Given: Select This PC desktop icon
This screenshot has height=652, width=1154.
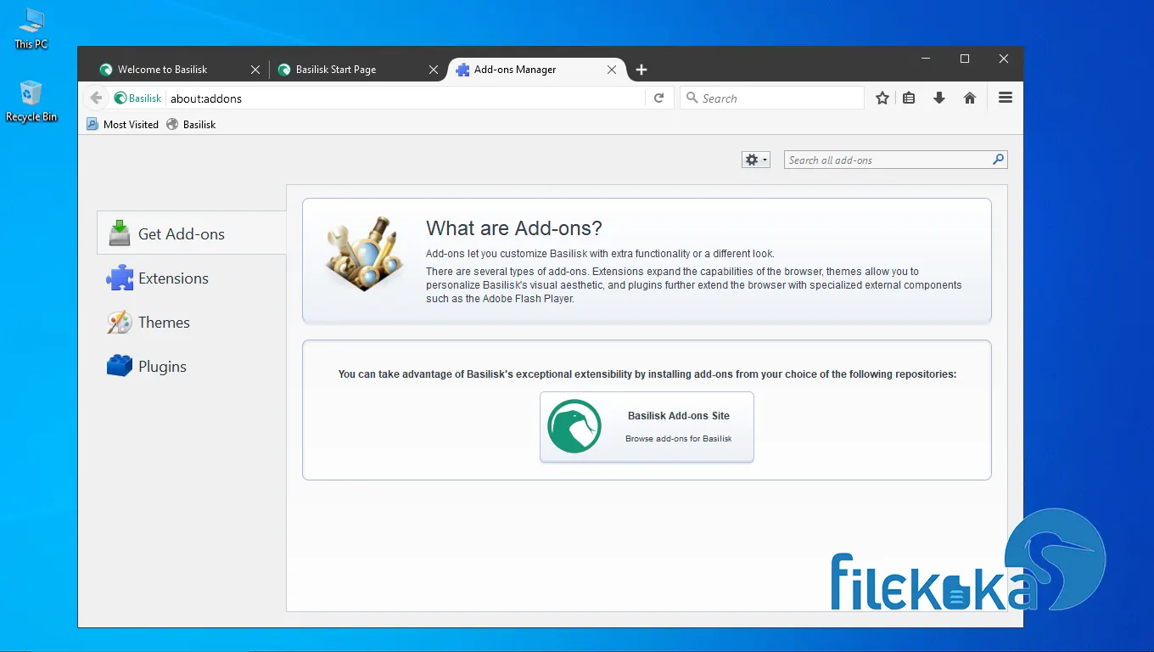Looking at the screenshot, I should [x=31, y=30].
